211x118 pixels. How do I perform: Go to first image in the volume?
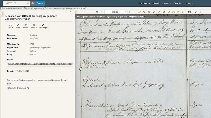97,12
